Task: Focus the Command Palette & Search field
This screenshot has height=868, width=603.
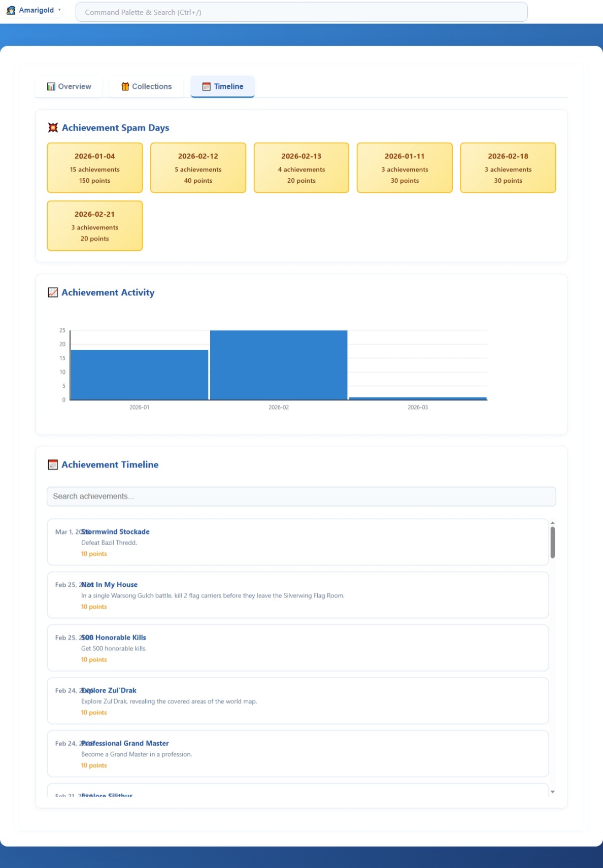Action: coord(301,12)
